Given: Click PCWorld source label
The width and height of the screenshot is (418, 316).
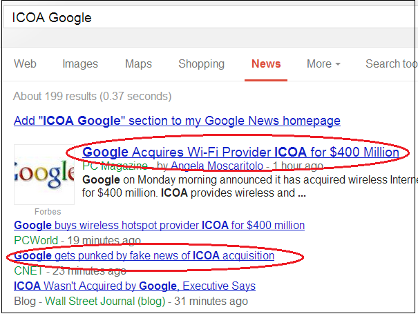Looking at the screenshot, I should click(35, 240).
